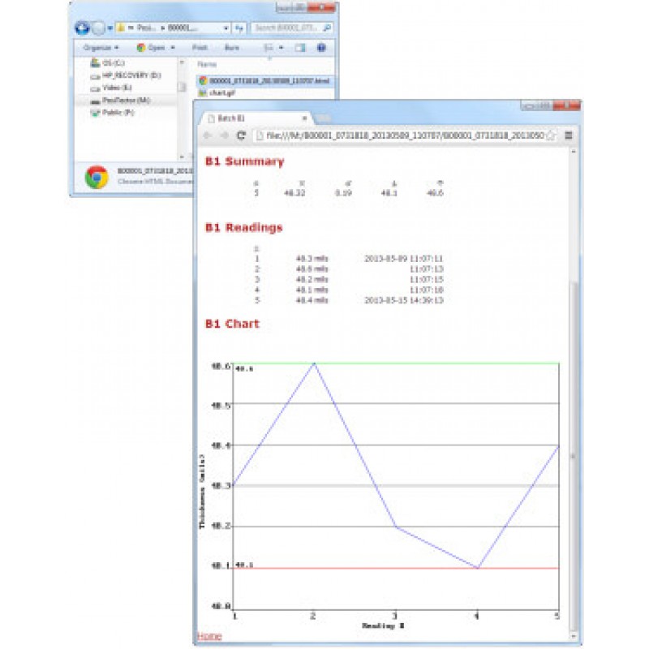Open the Chrome hamburger menu

click(x=569, y=135)
